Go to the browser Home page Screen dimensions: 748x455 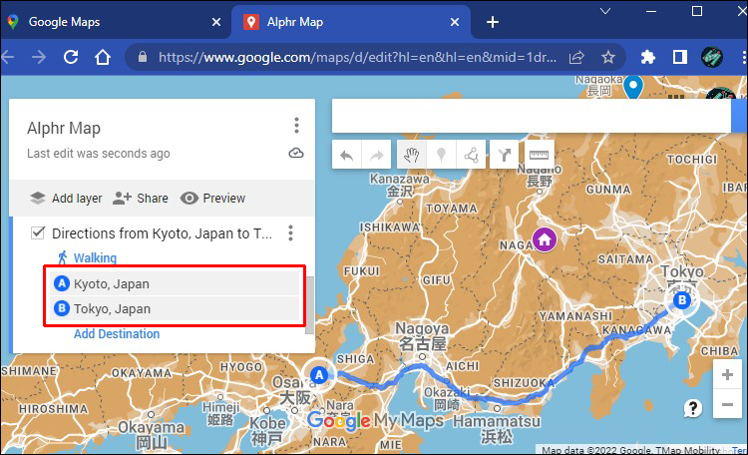point(103,57)
